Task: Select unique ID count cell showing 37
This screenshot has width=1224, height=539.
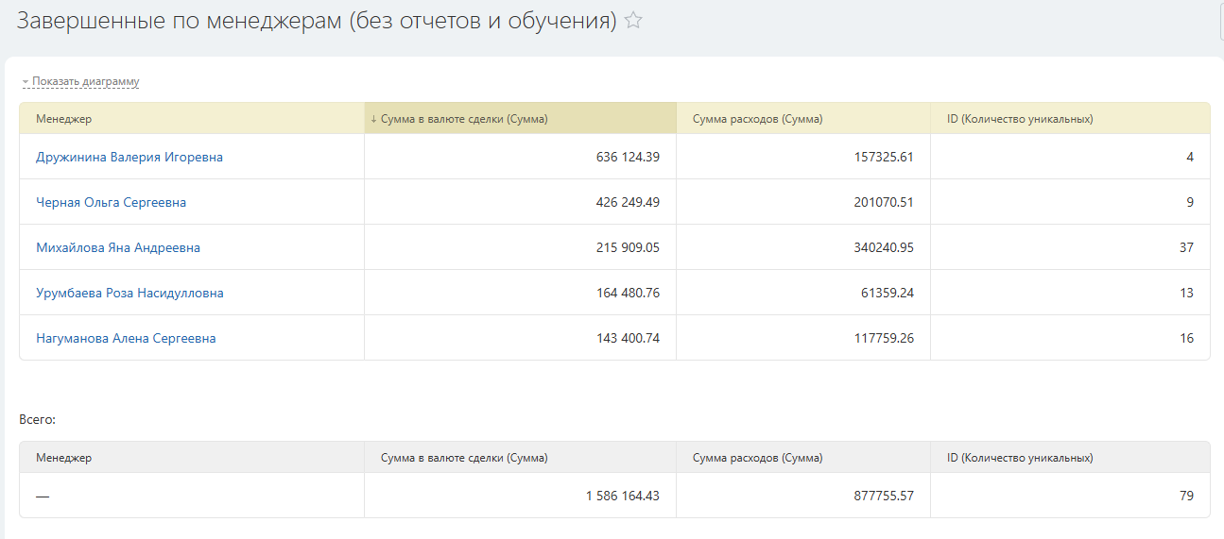Action: tap(1186, 247)
